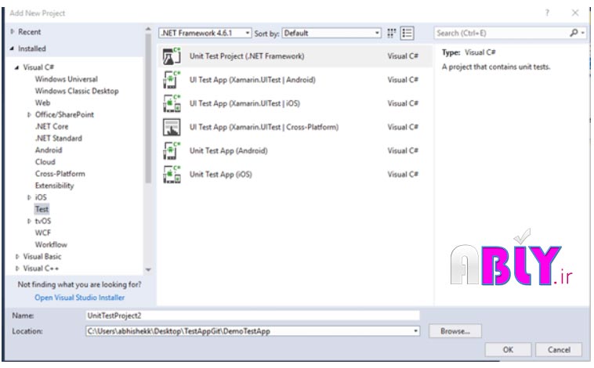Click the category tree scrollbar thumb
594x368 pixels.
(148, 108)
